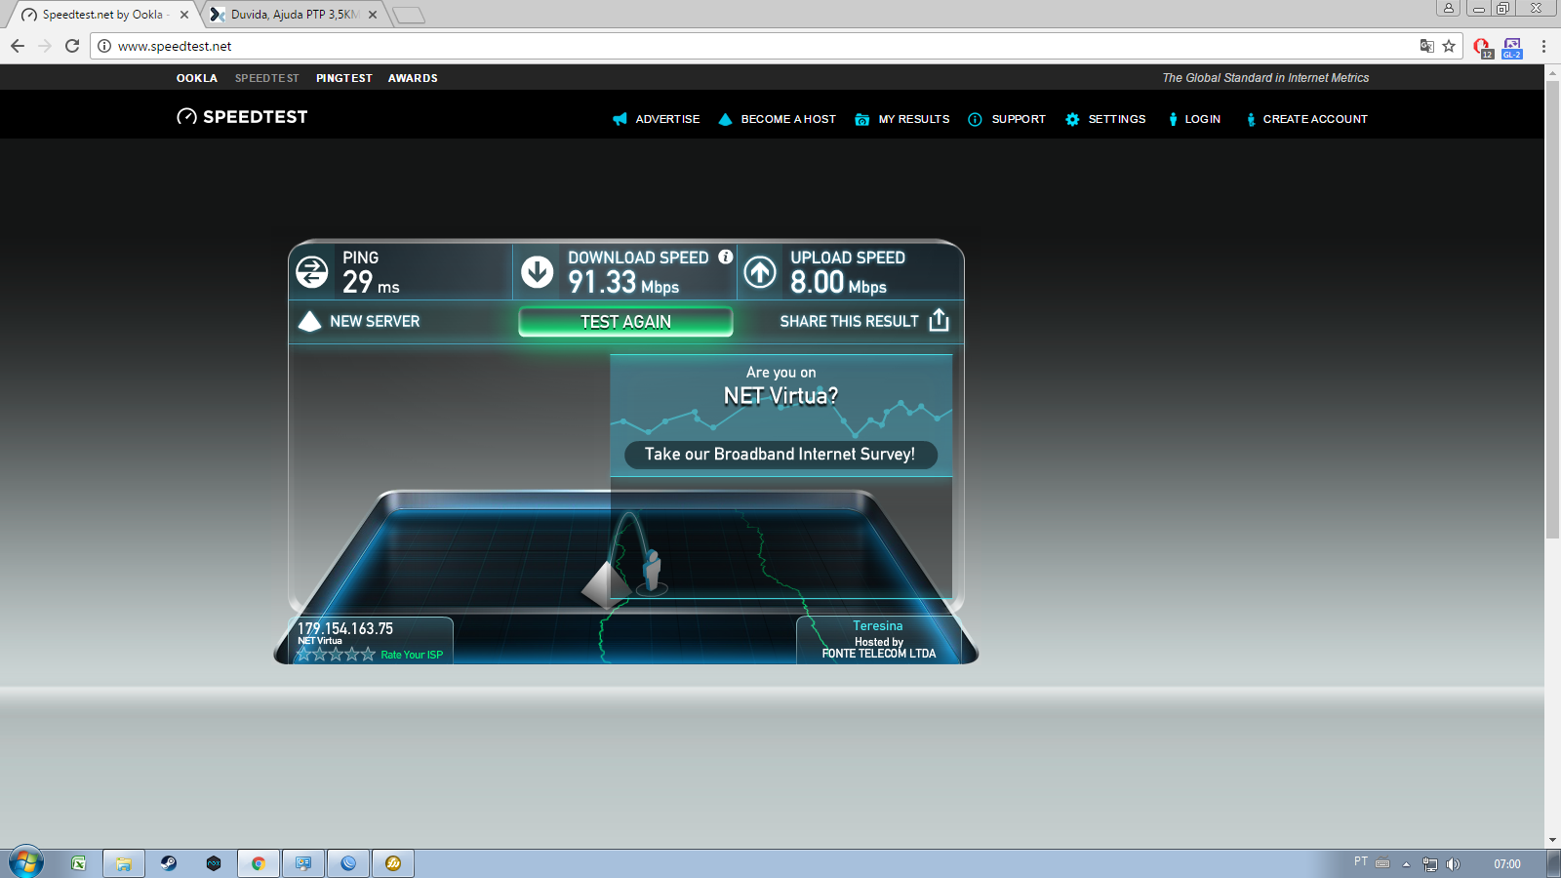Click the Support info icon
The width and height of the screenshot is (1561, 878).
(975, 119)
